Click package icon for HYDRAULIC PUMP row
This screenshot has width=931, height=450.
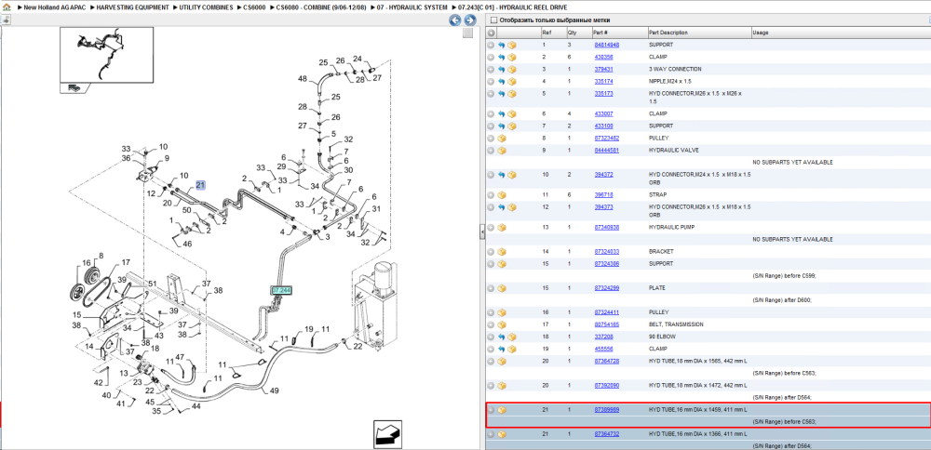502,228
